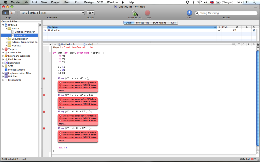260x162 pixels.
Task: Select Untitled.m in Groups & Files
Action: 20,35
